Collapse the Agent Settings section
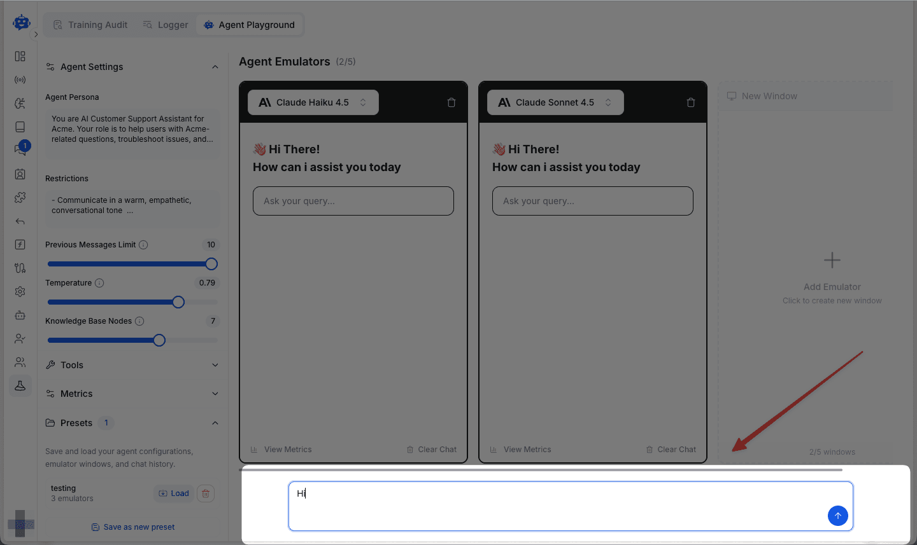This screenshot has width=917, height=545. pyautogui.click(x=215, y=67)
